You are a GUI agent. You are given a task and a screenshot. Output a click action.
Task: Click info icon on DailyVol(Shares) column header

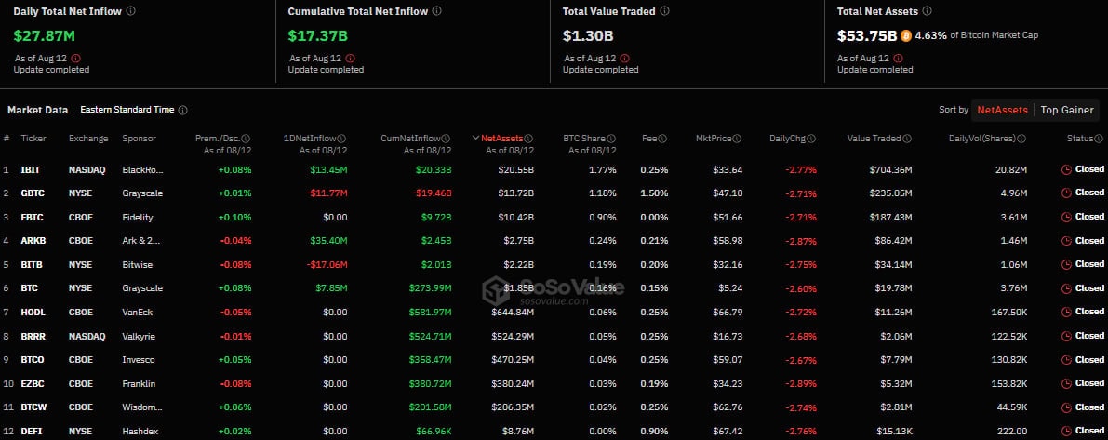pos(1021,140)
